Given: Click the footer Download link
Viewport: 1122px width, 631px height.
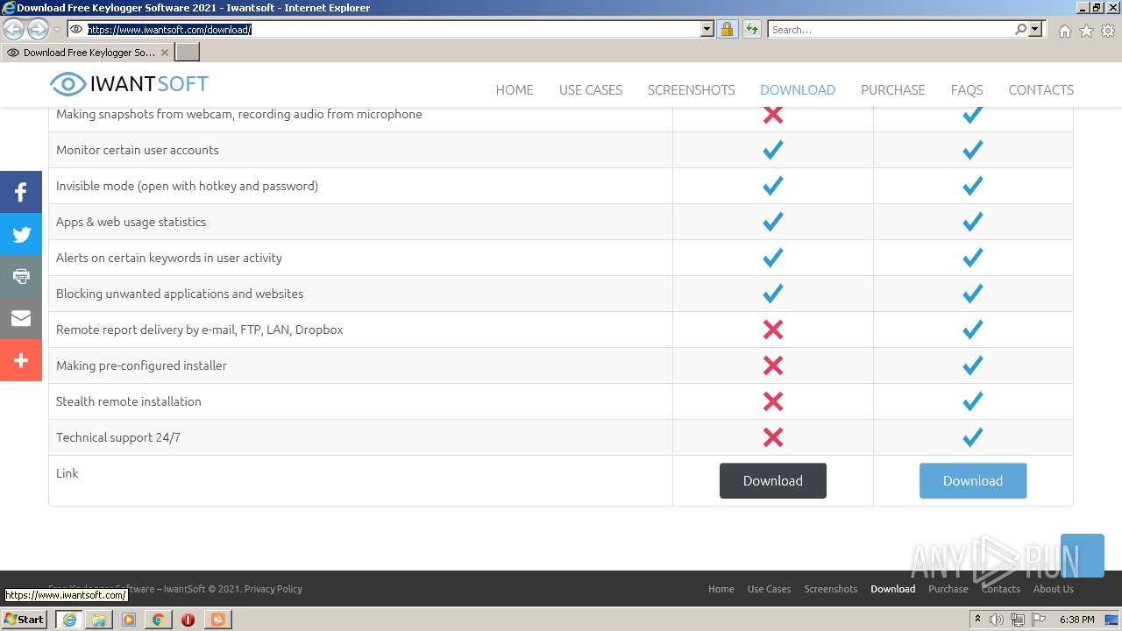Looking at the screenshot, I should (893, 589).
